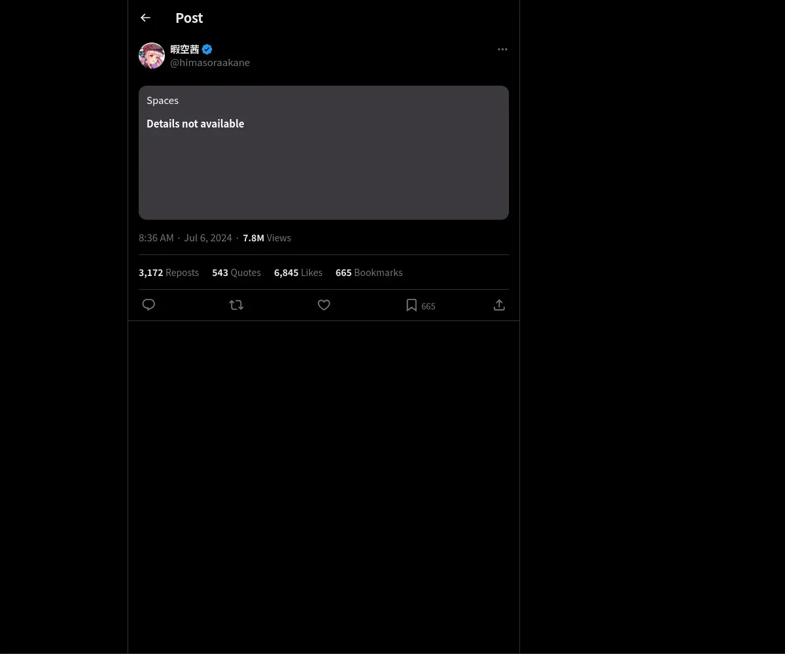Open the 665 Bookmarks count
The width and height of the screenshot is (785, 654).
[369, 273]
